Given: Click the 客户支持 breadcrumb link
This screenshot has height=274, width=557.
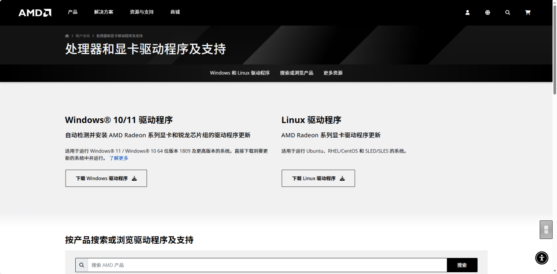Looking at the screenshot, I should click(81, 35).
